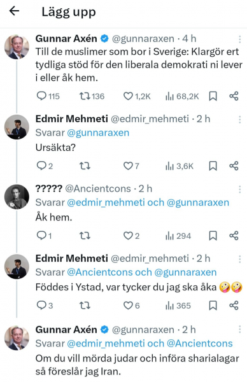Share the 'Åk hem.' reply

tap(234, 236)
